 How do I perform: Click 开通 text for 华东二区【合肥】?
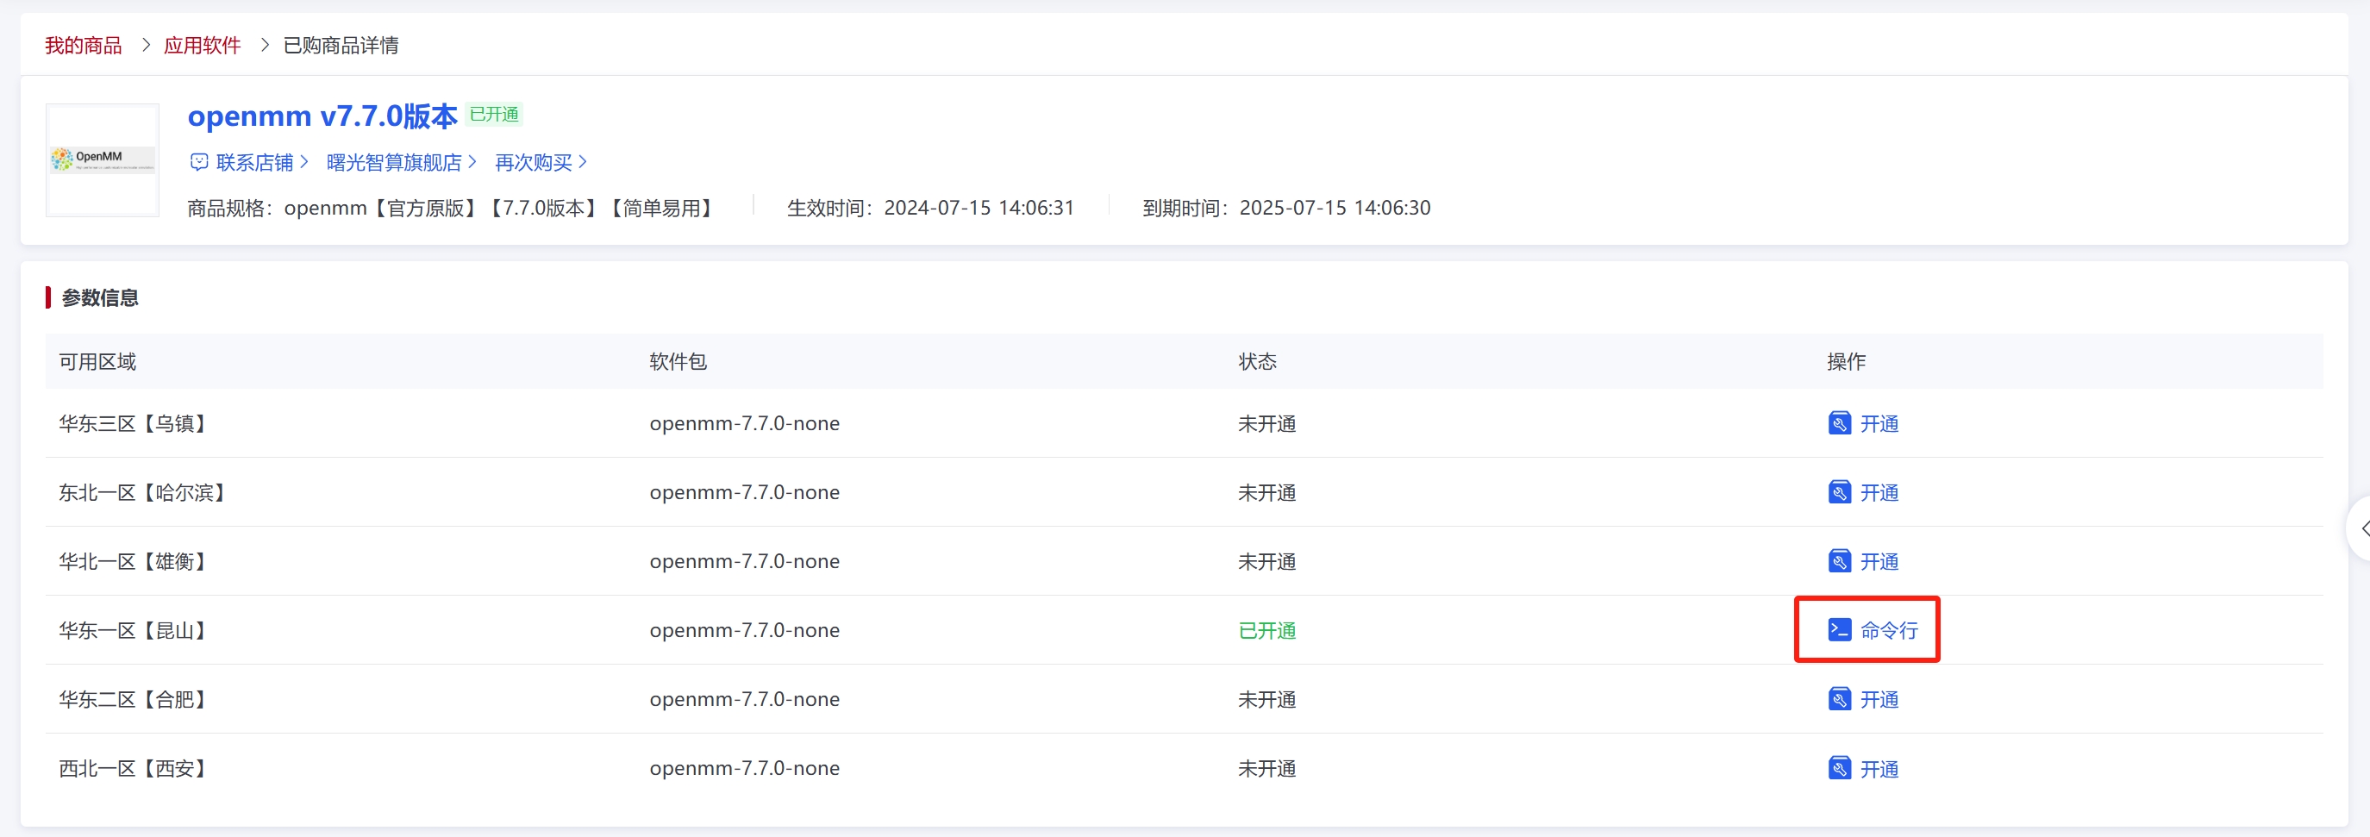tap(1879, 700)
